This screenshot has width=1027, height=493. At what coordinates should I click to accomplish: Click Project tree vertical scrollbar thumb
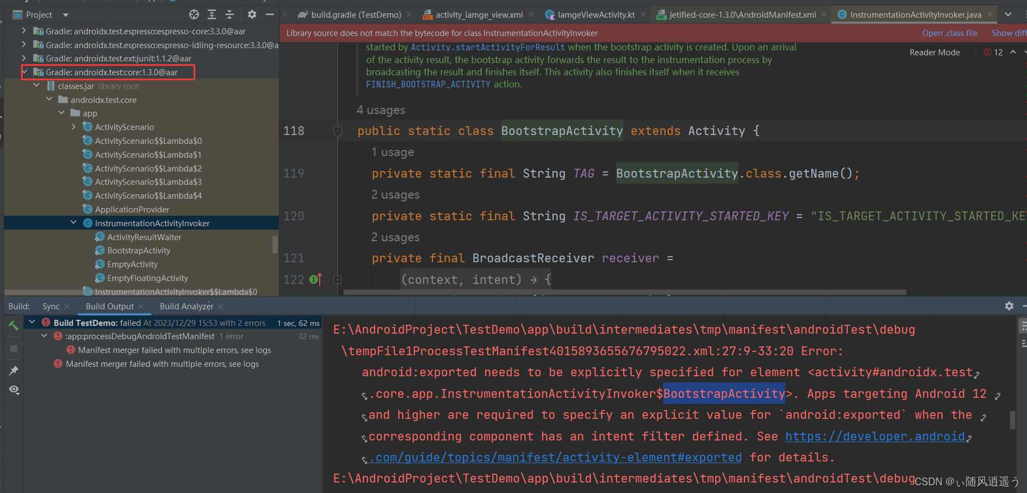(x=275, y=244)
